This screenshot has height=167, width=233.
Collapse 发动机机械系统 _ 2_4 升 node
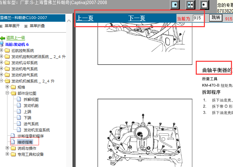click(x=1, y=81)
